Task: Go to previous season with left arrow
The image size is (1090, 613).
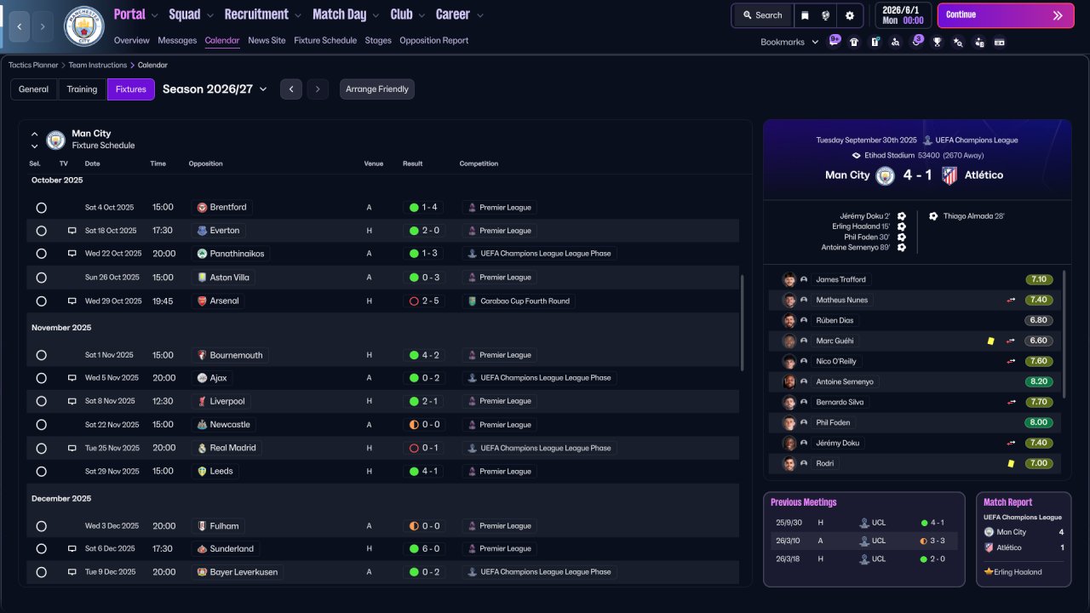Action: click(291, 89)
